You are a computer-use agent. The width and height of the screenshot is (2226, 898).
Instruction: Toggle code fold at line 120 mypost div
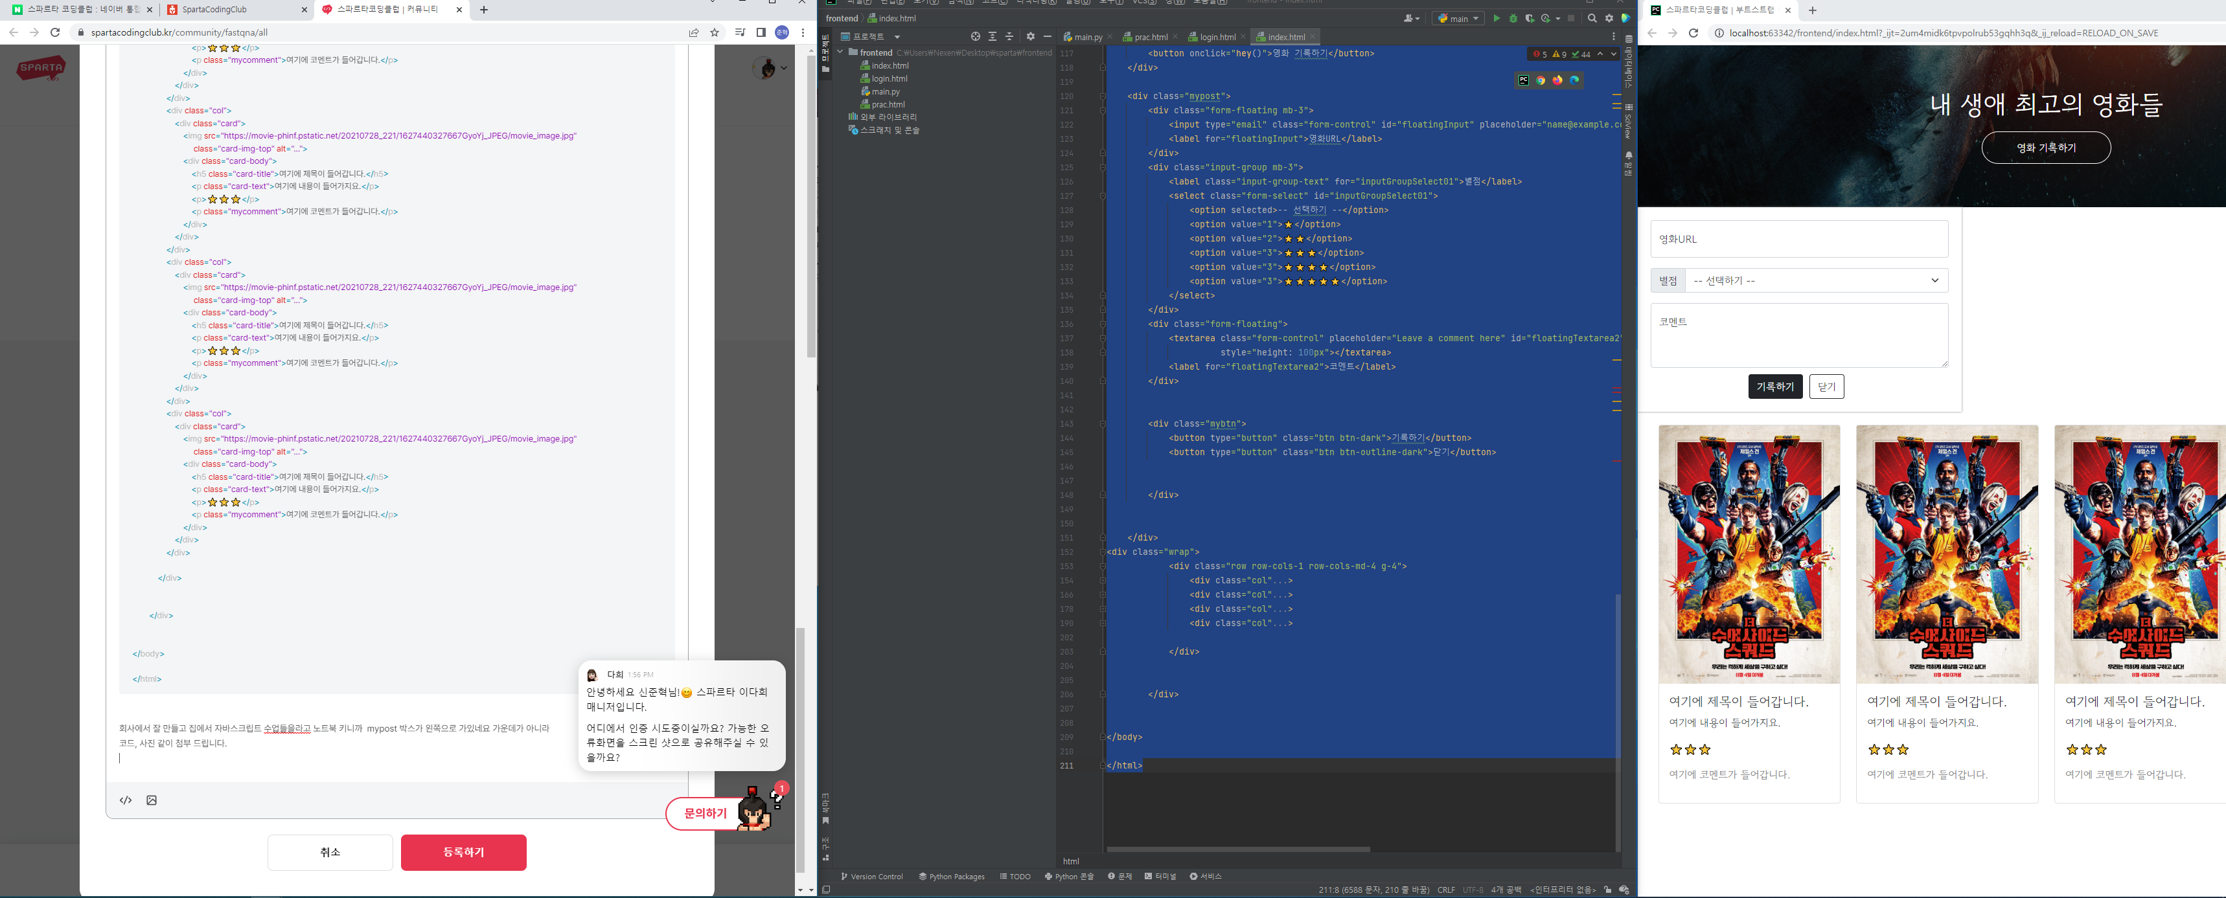point(1103,96)
